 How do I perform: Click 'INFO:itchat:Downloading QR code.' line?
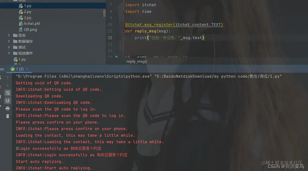coord(54,102)
